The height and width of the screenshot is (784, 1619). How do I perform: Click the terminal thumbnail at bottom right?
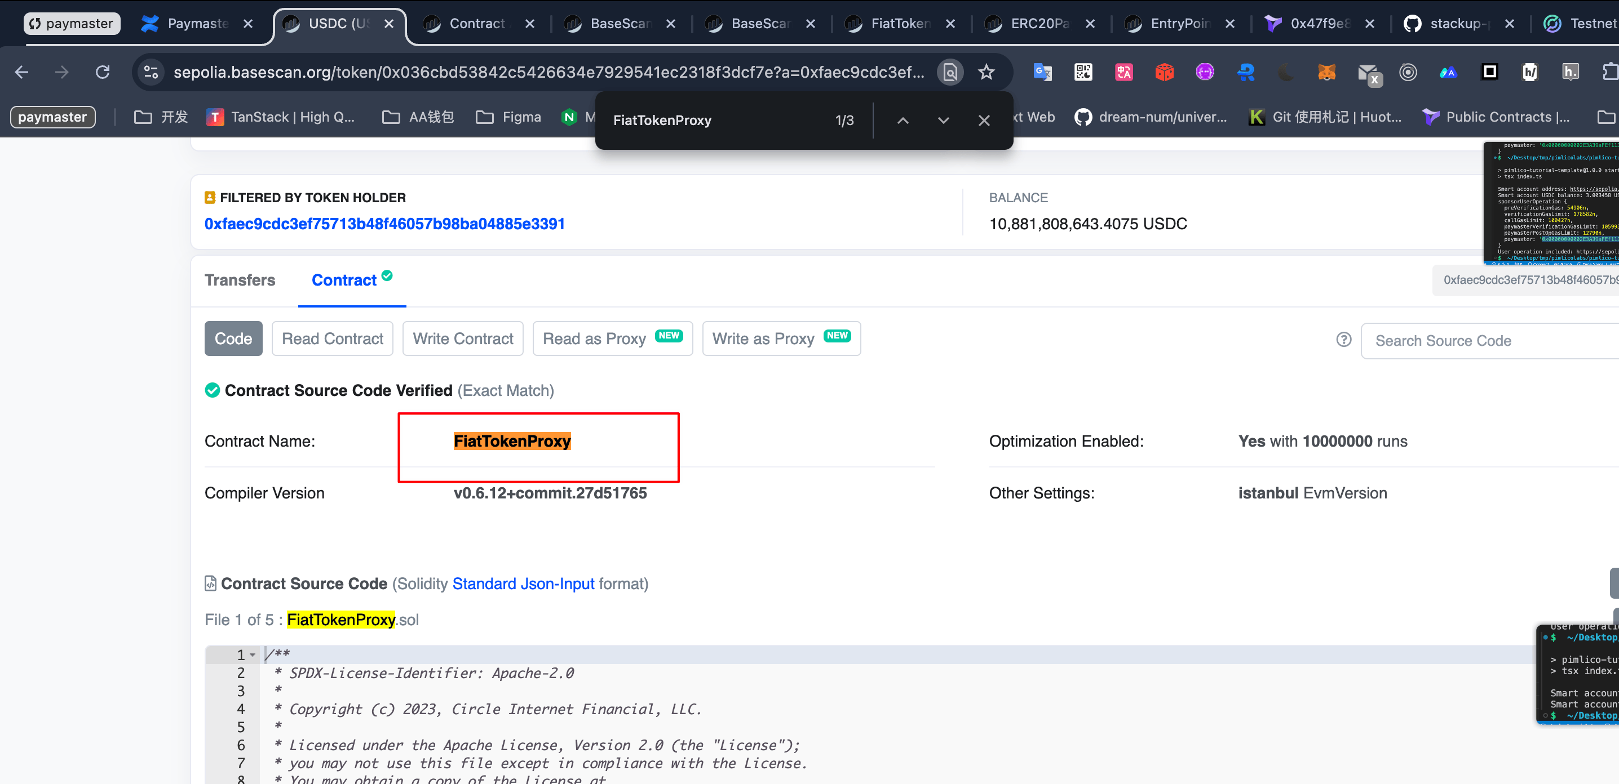1577,674
